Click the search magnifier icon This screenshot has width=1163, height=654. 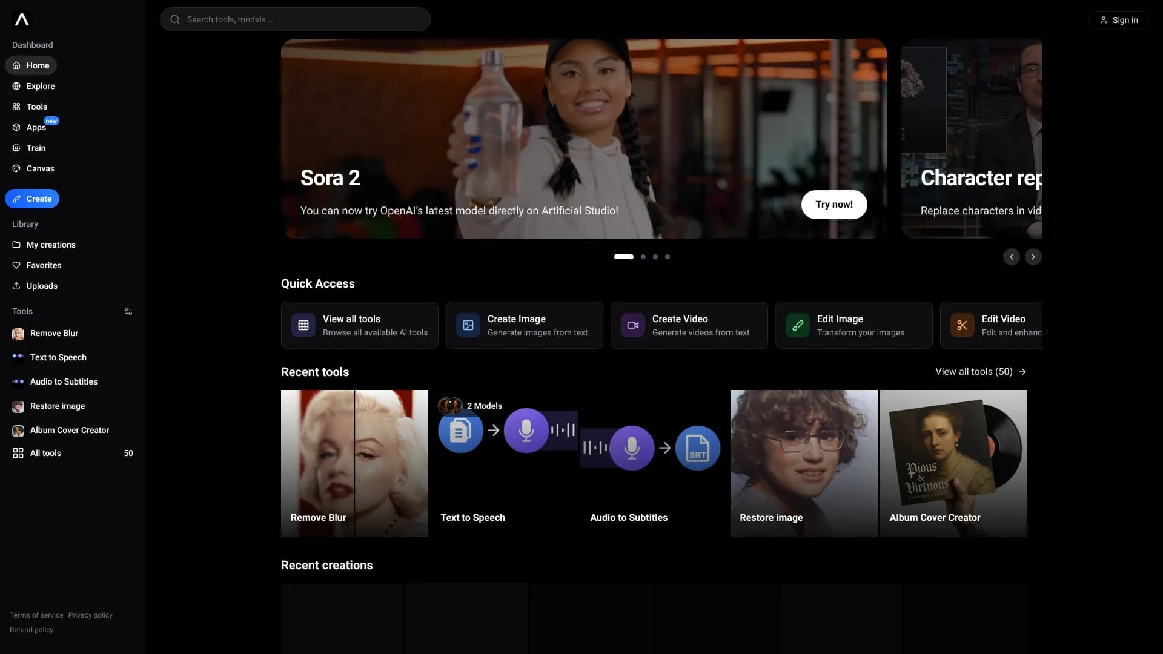tap(175, 19)
